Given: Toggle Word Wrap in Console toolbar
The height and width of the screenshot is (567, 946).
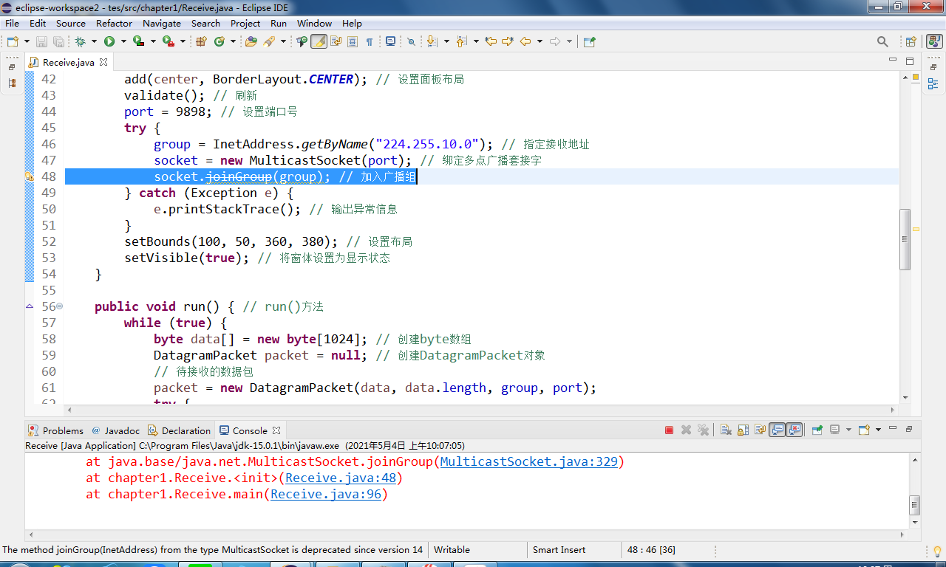Looking at the screenshot, I should click(x=760, y=430).
